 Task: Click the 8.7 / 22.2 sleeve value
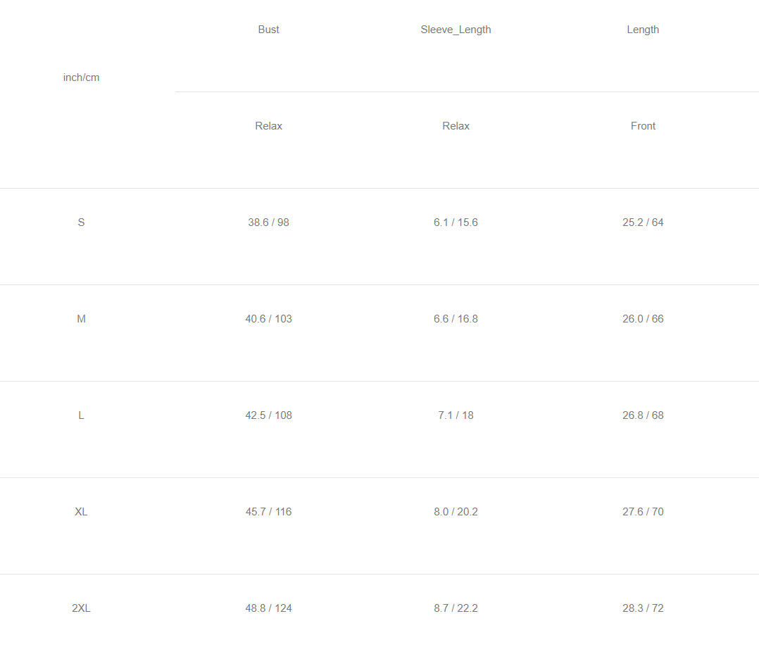456,608
